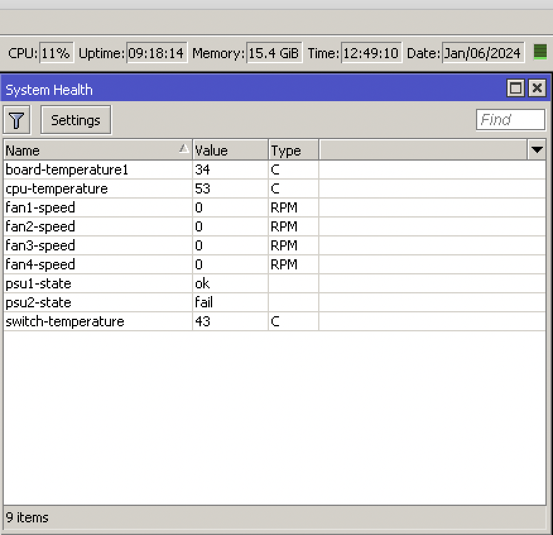Click the sort triangle on the Name column

(x=183, y=147)
